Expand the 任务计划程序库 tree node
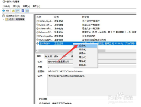Viewport: 141px width, 107px height. (x=3, y=19)
